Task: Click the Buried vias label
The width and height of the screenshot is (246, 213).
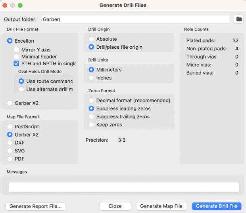Action: [x=200, y=73]
